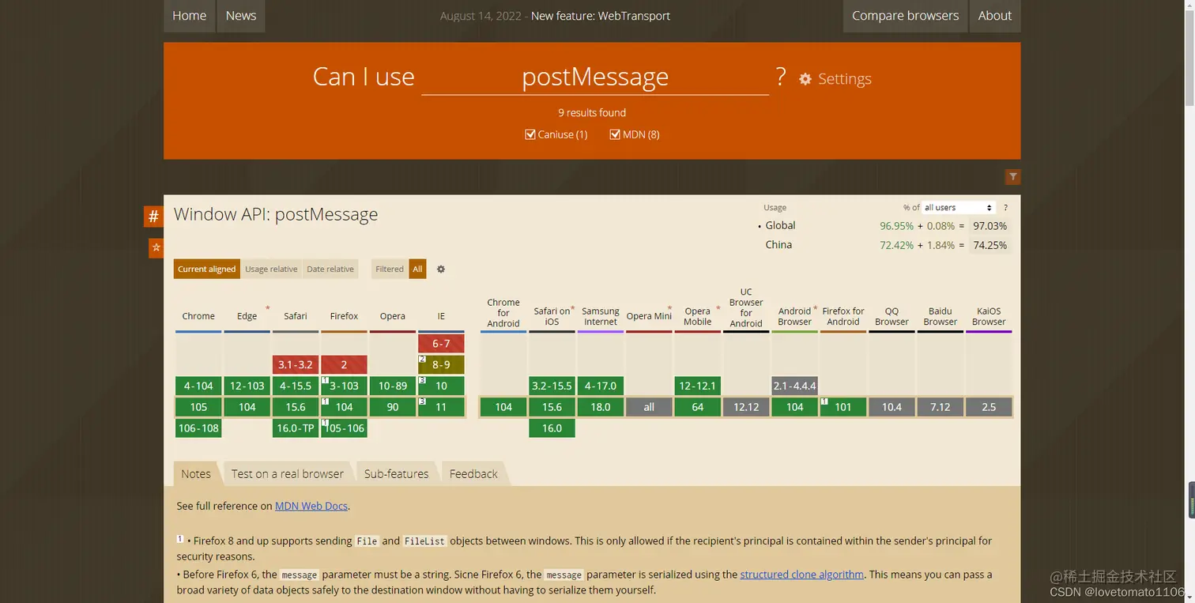Click the postMessage search field

tap(595, 77)
